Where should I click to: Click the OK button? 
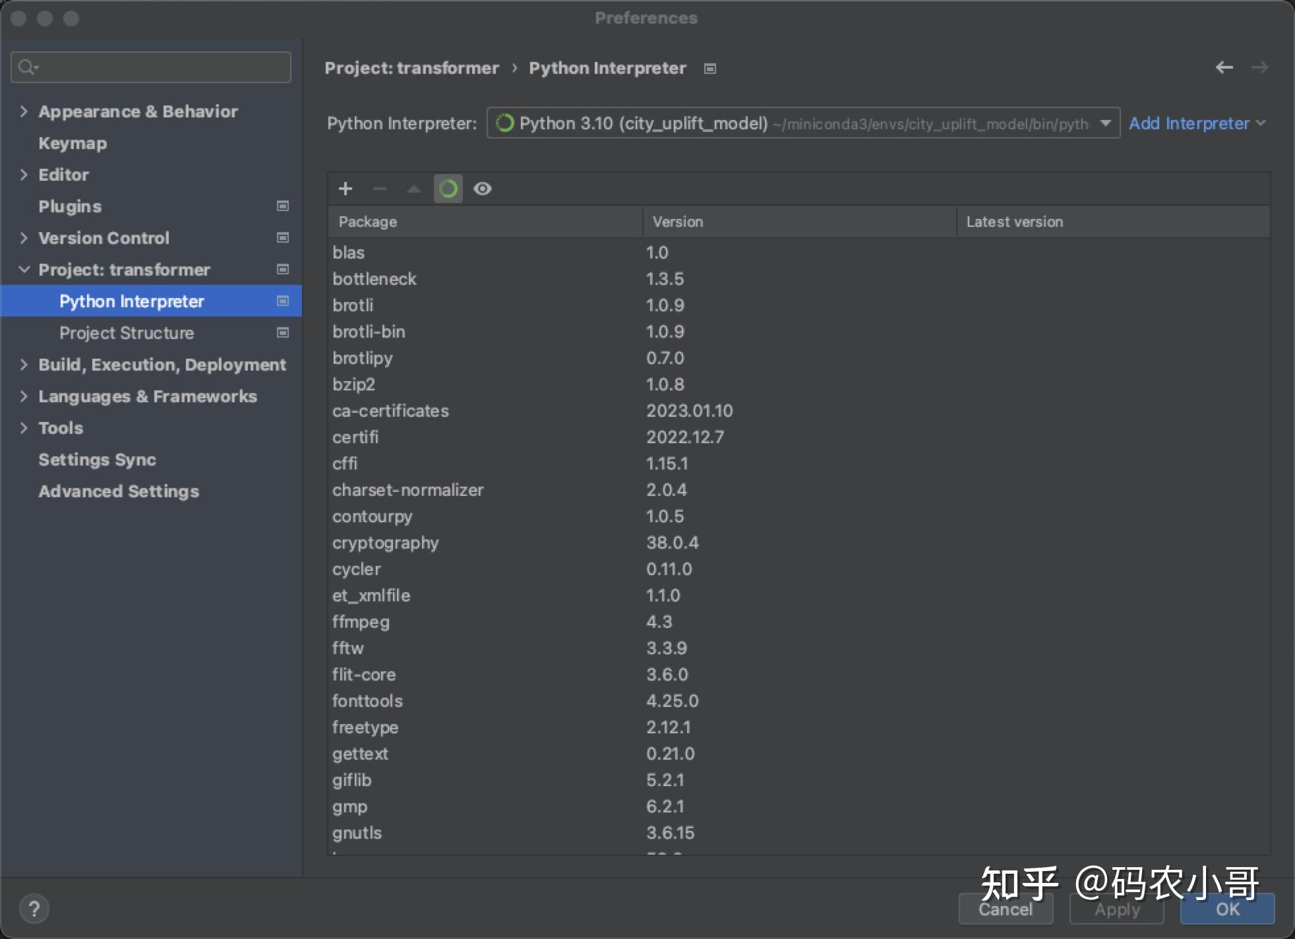(x=1226, y=909)
